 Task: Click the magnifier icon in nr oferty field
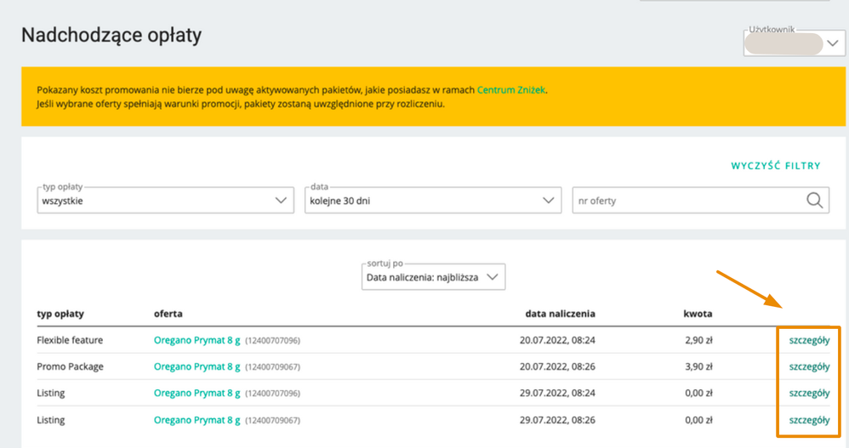click(x=814, y=201)
